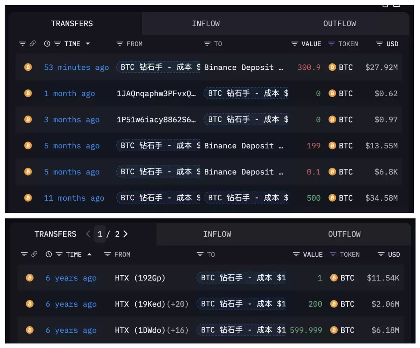Go to the previous page using the left chevron
This screenshot has height=348, width=420.
click(x=88, y=234)
